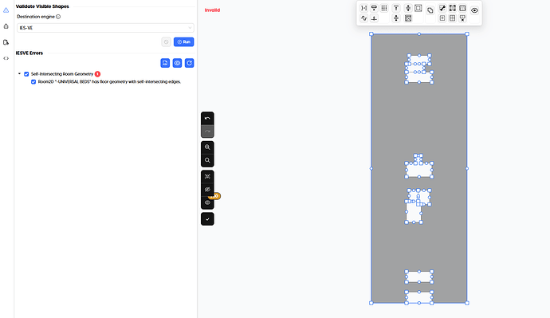Open the code brackets sidebar icon
The image size is (550, 318).
point(6,58)
